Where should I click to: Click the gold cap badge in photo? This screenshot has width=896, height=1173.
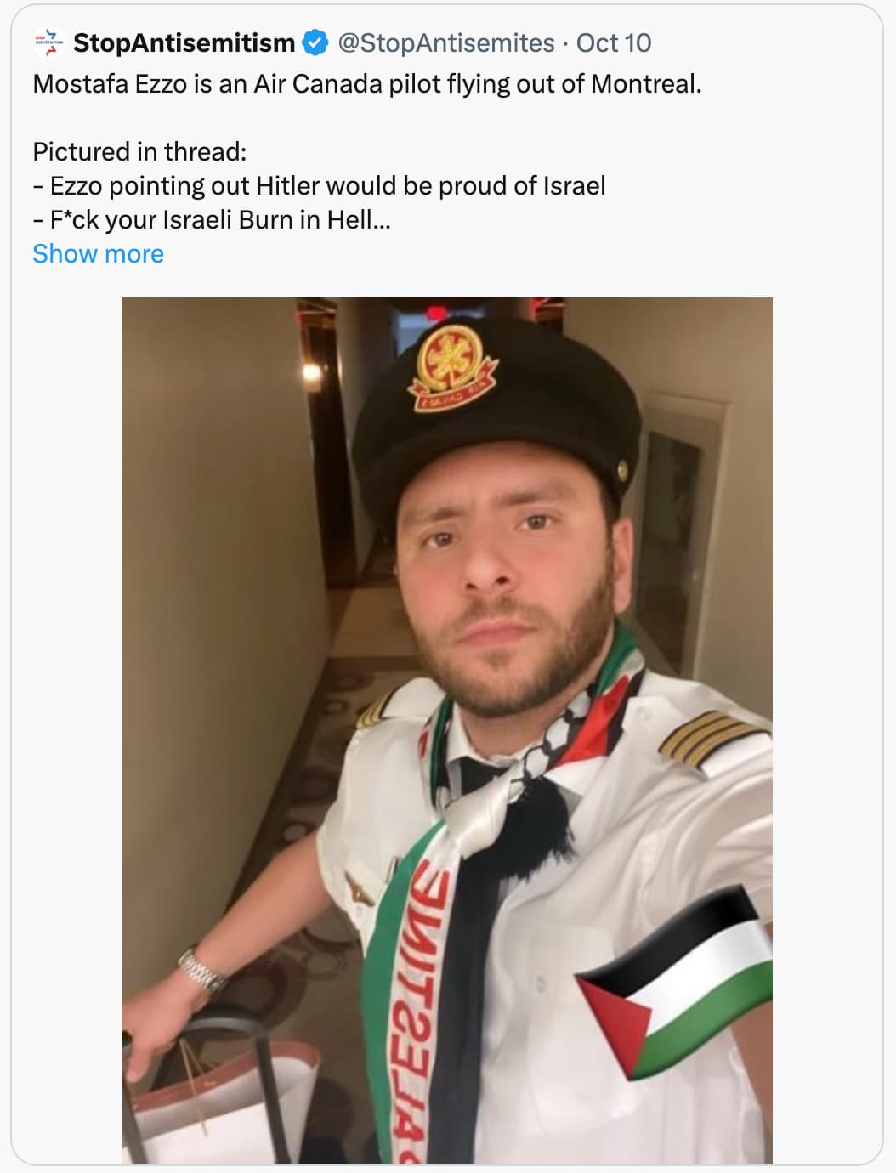pyautogui.click(x=454, y=366)
